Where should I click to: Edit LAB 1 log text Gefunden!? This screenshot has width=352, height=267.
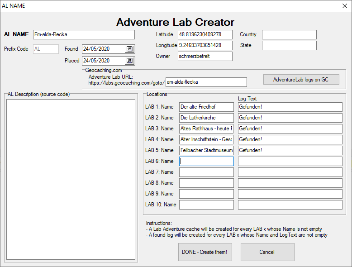coord(290,107)
